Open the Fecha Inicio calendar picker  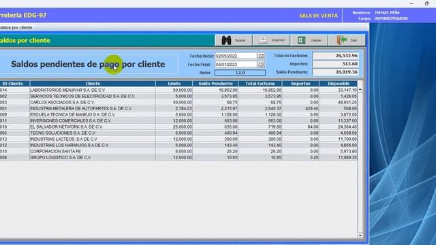click(x=261, y=56)
